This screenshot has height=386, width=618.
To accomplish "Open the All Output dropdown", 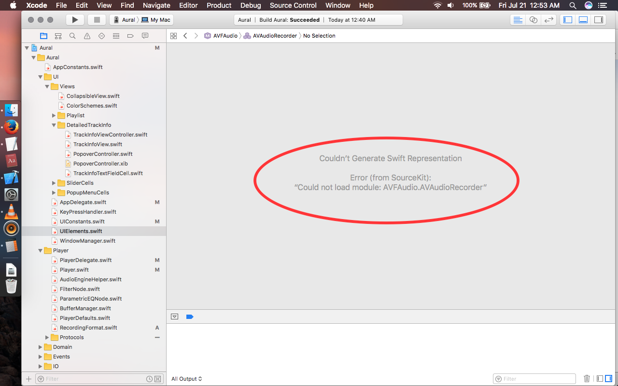I will [187, 379].
